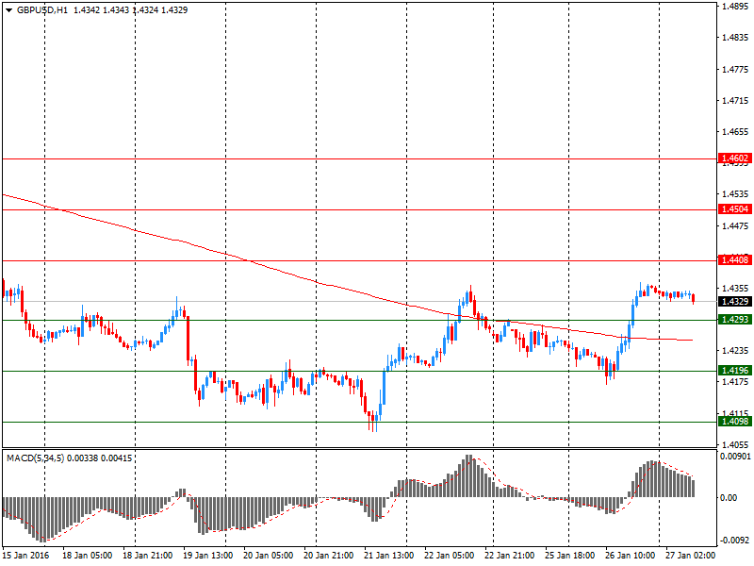
Task: Select the 1.4602 resistance level label
Action: [735, 158]
